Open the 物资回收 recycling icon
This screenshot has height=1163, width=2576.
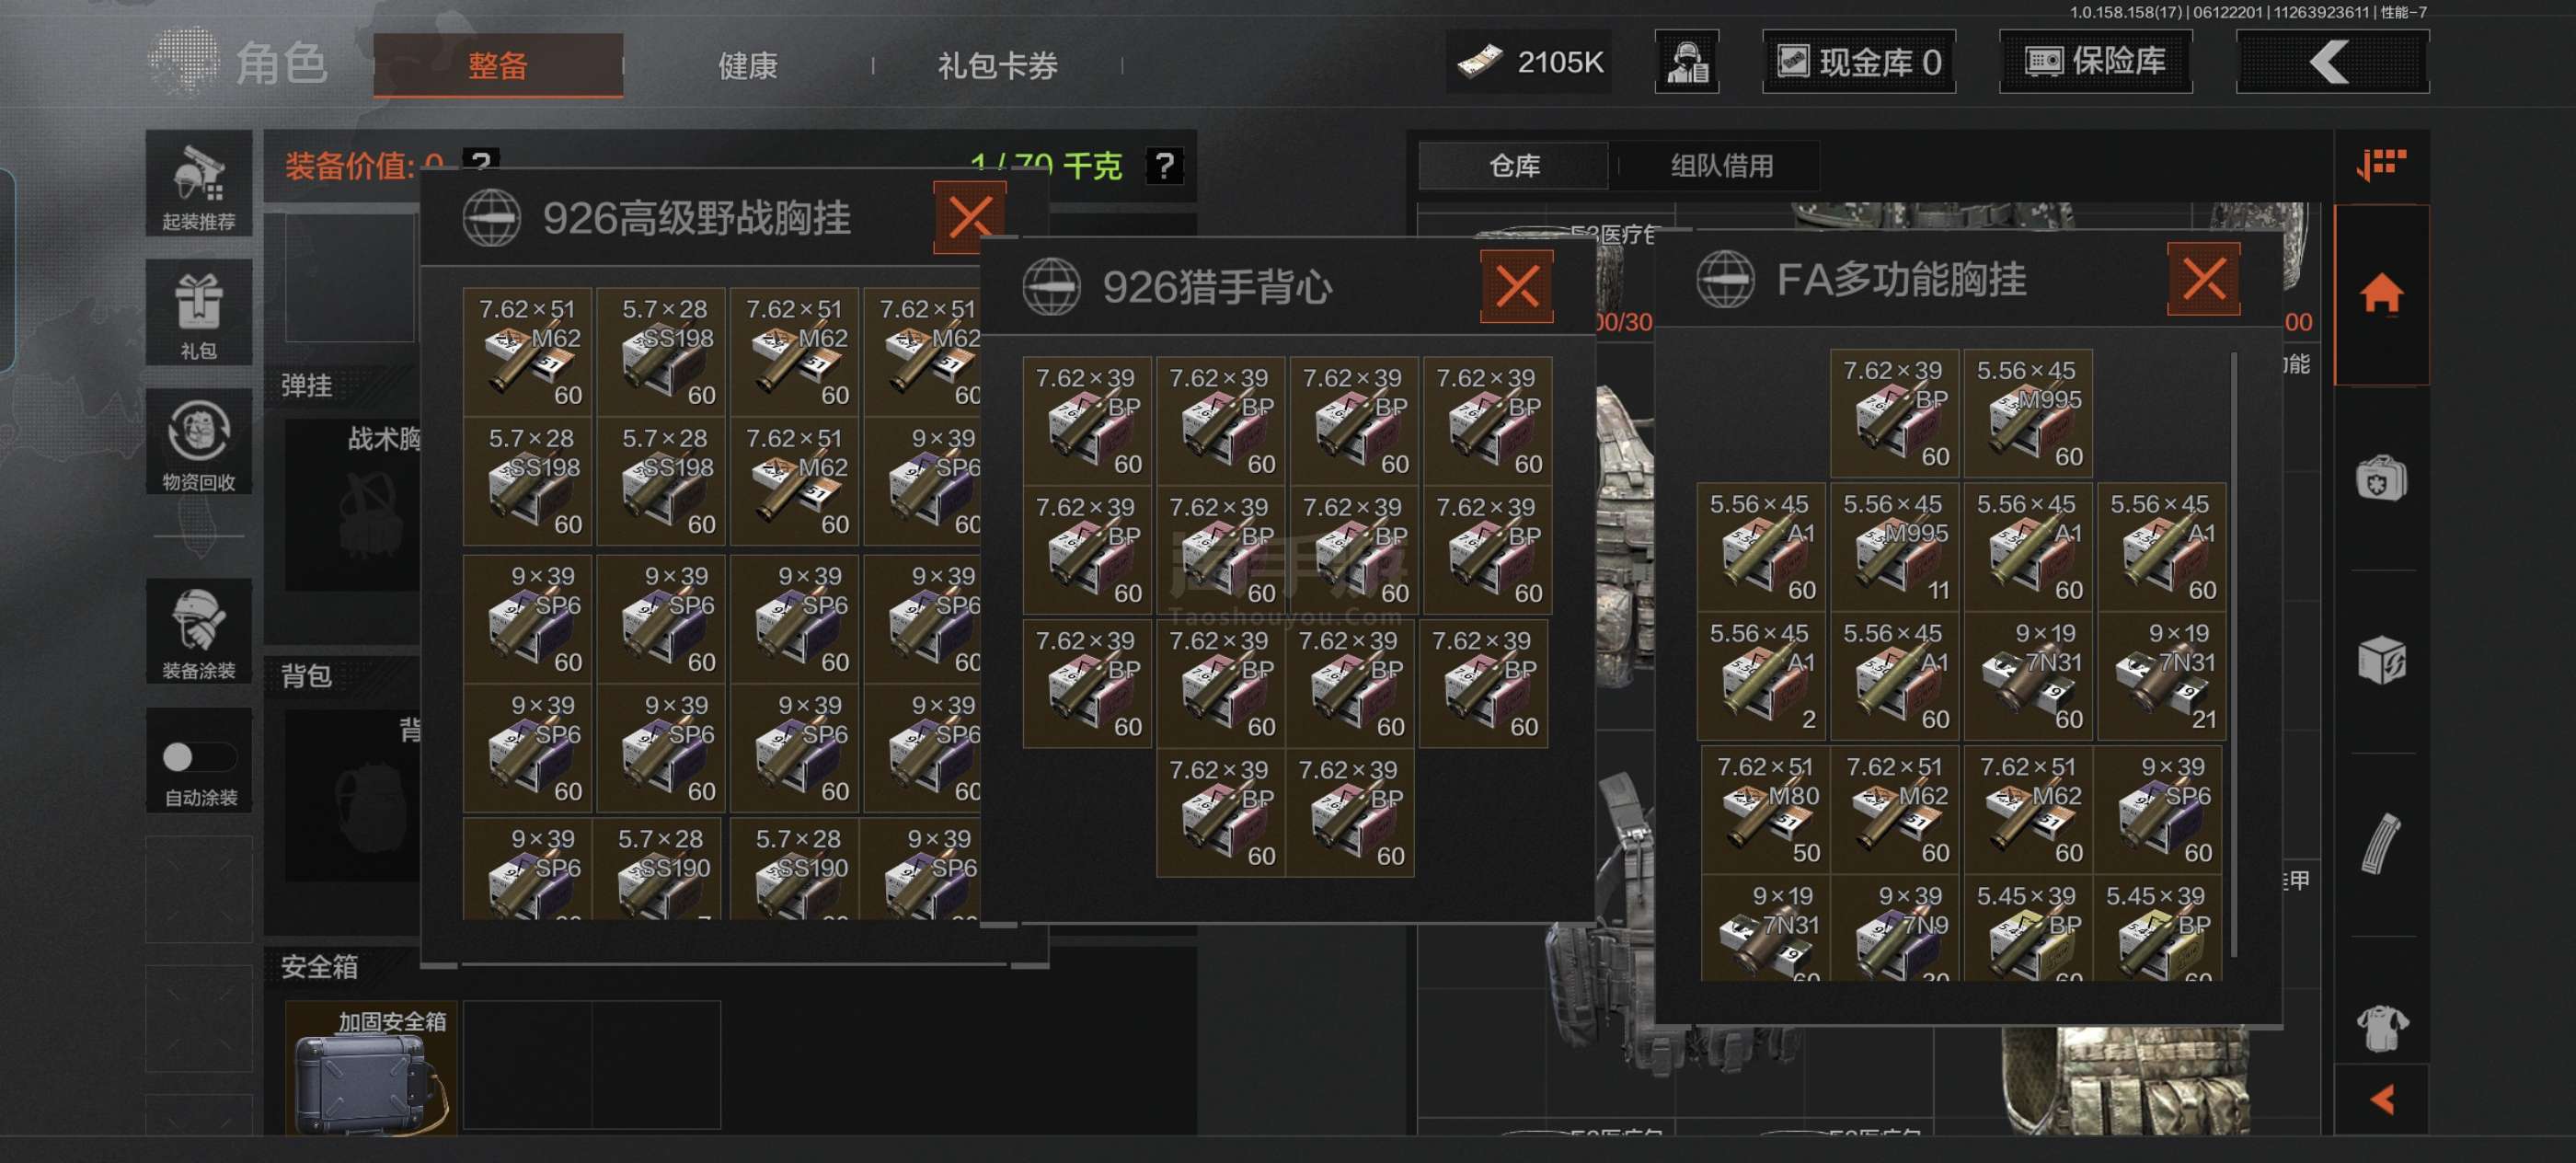click(199, 442)
